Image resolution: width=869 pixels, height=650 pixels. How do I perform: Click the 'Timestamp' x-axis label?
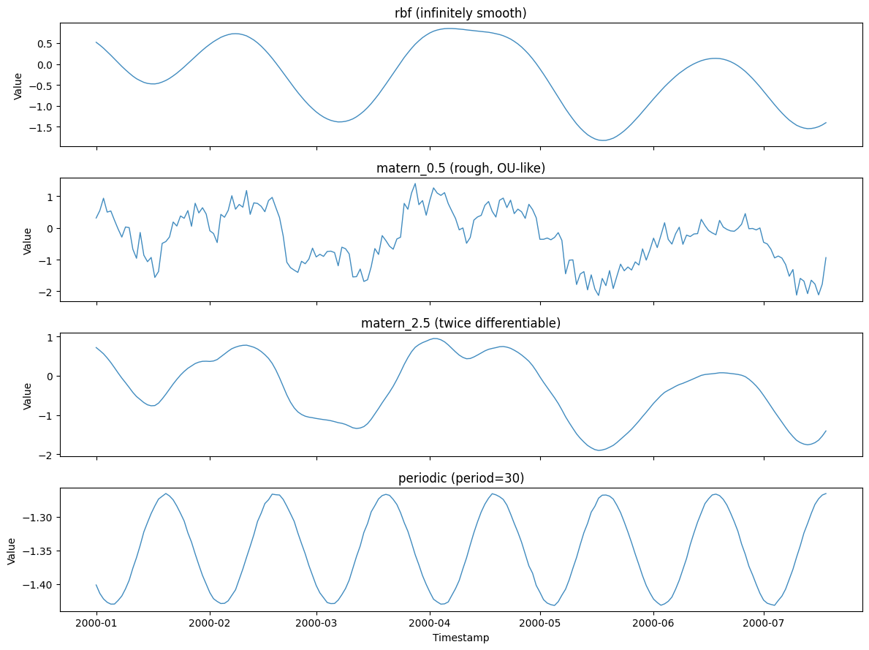coord(460,638)
